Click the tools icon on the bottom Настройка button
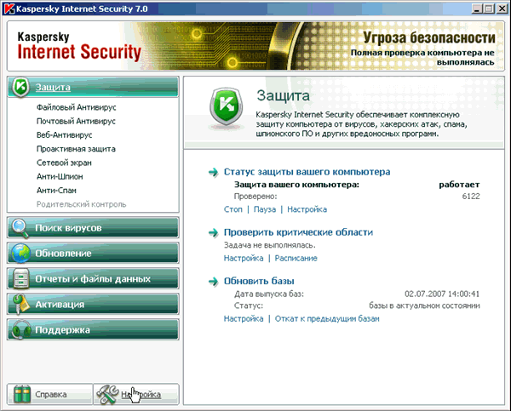 point(108,394)
